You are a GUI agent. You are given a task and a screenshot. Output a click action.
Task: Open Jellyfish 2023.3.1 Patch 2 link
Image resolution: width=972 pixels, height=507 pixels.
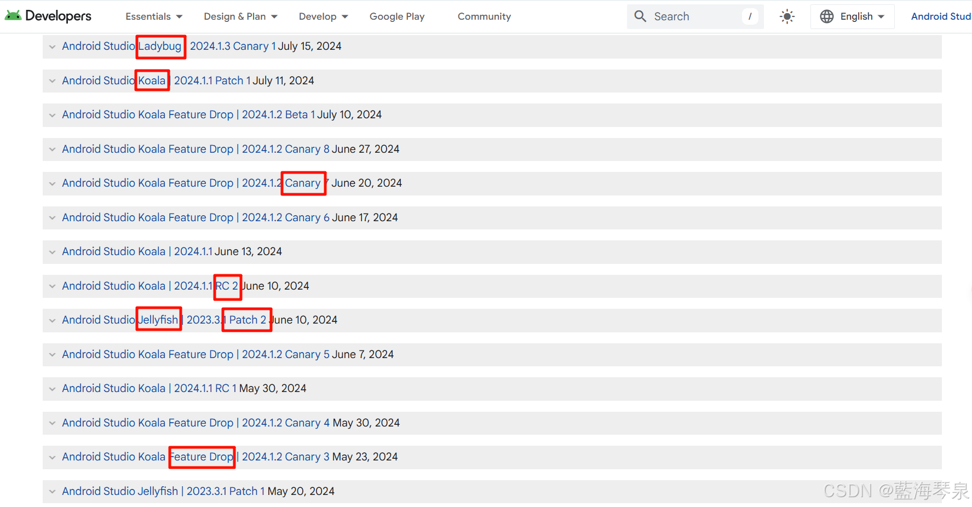(164, 320)
